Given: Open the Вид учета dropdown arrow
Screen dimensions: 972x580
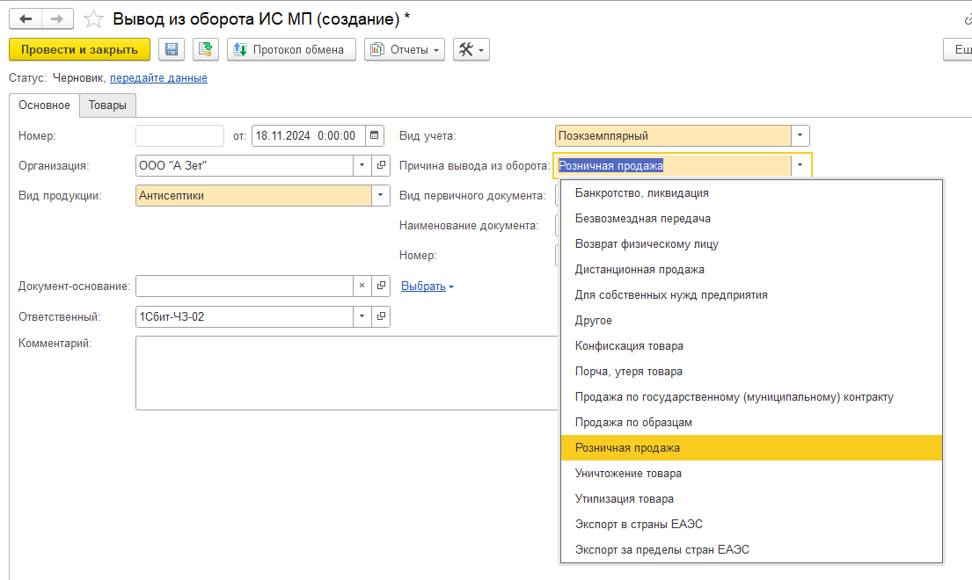Looking at the screenshot, I should click(799, 135).
